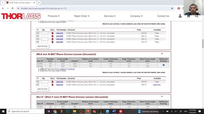Screen dimensions: 204x114
Task: Open the LA1700 part number link
Action: click(x=60, y=42)
